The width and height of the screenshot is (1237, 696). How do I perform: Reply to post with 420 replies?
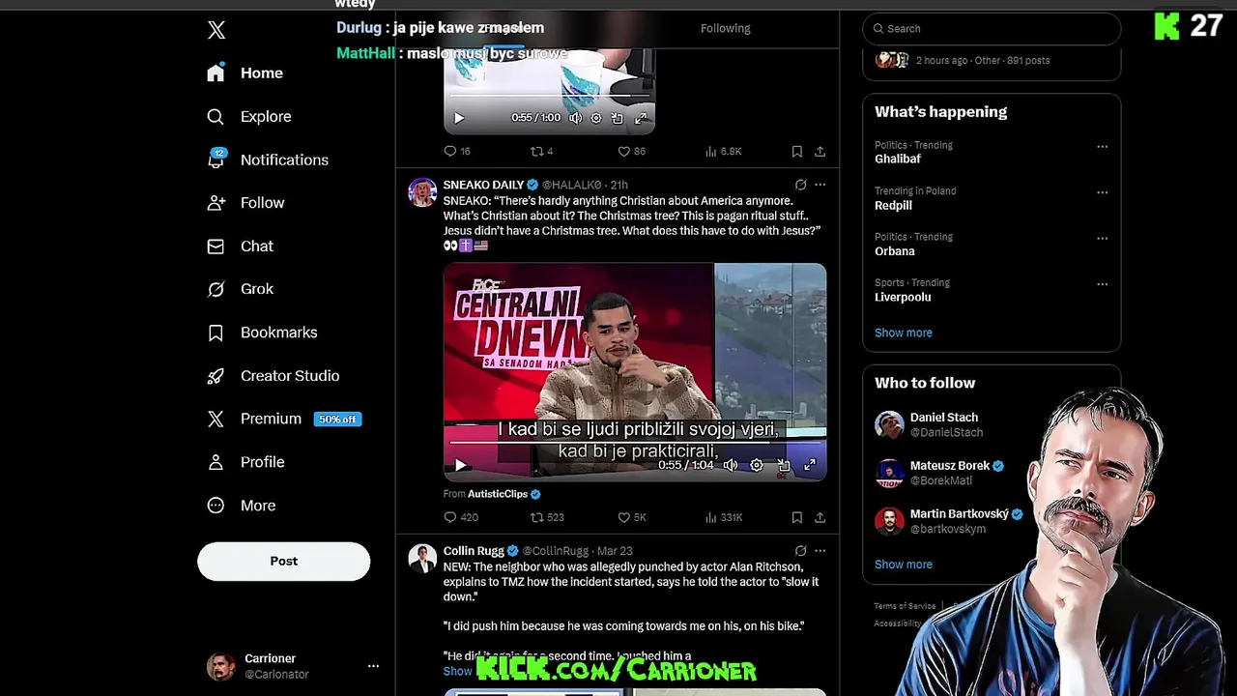(461, 518)
